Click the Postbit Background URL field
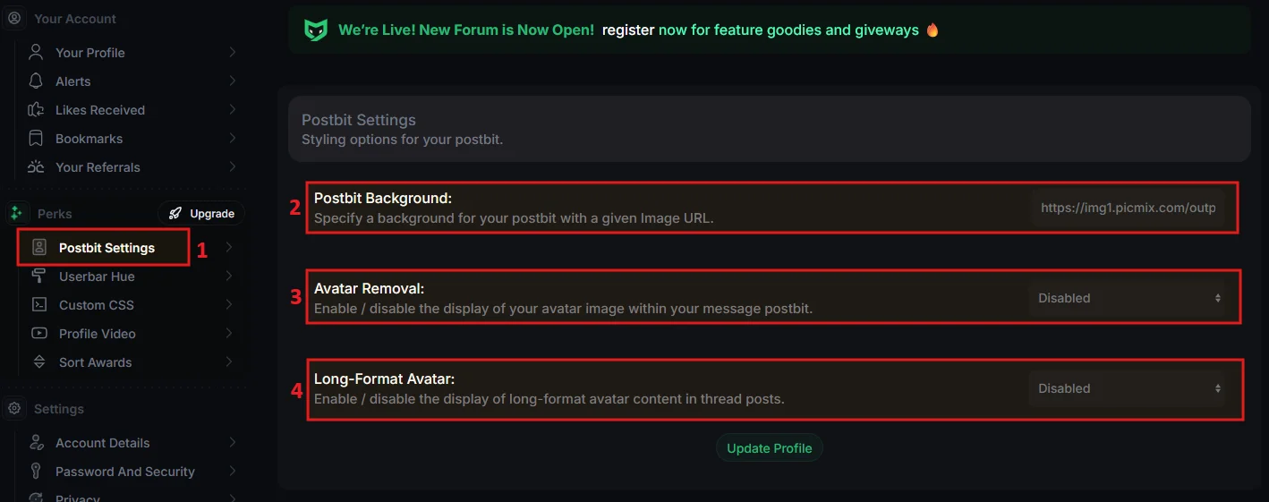Screen dimensions: 1269x502 coord(1127,208)
